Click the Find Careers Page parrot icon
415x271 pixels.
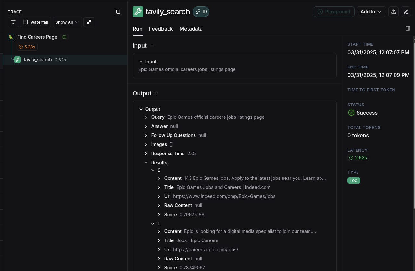[11, 37]
